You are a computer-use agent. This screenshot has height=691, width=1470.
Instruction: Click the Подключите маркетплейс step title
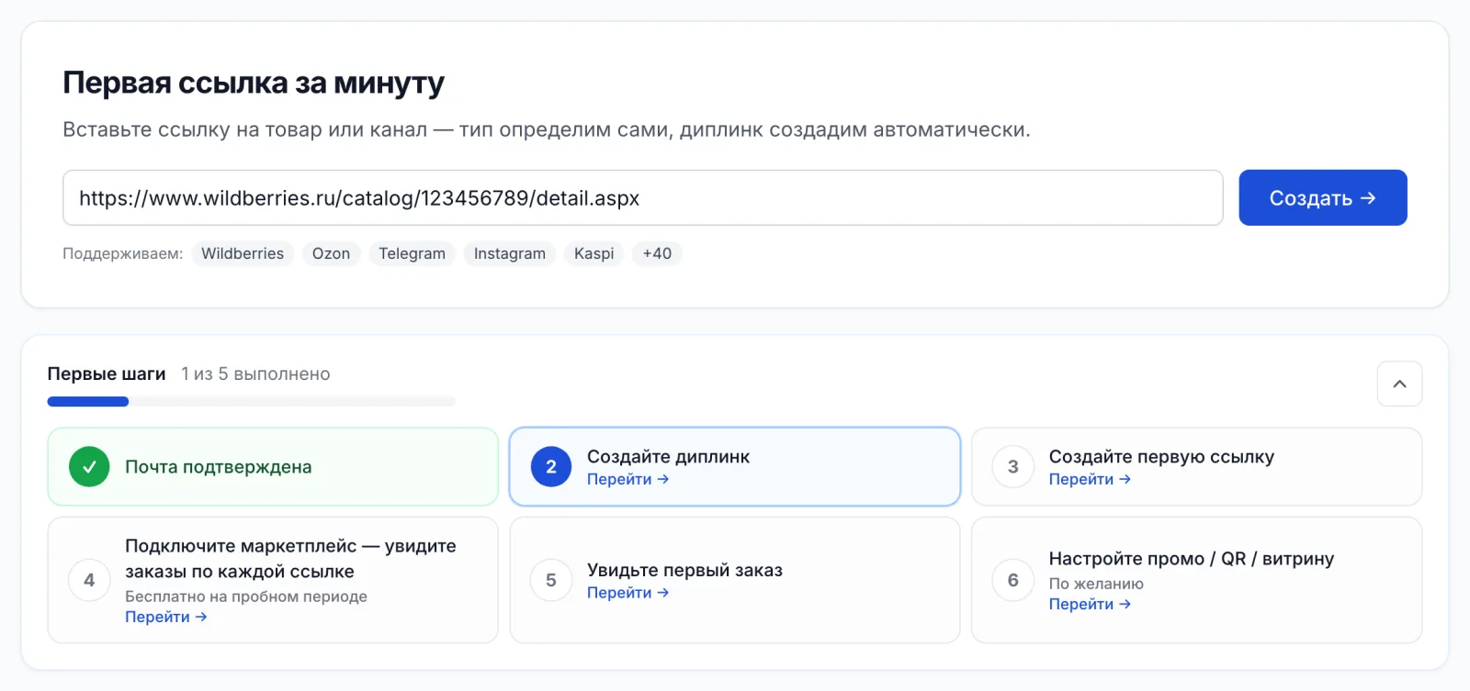(x=291, y=559)
